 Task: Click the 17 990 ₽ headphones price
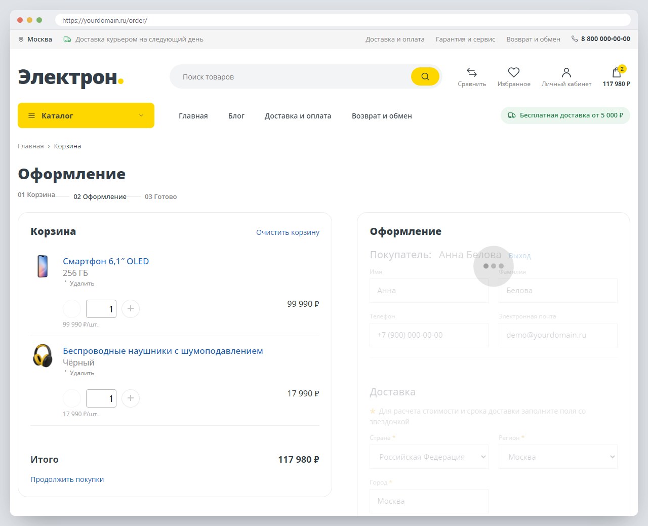(x=303, y=393)
